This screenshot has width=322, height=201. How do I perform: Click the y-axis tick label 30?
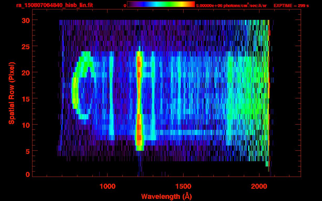tap(26, 20)
